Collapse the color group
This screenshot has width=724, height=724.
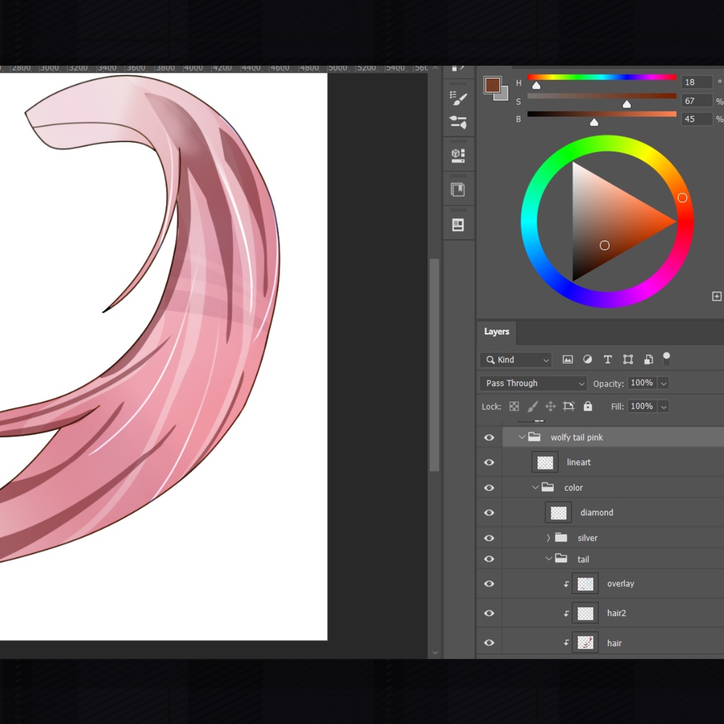pos(535,487)
